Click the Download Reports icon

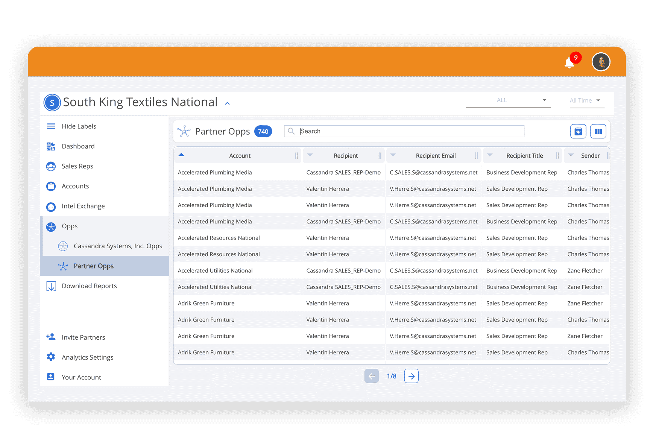tap(51, 286)
